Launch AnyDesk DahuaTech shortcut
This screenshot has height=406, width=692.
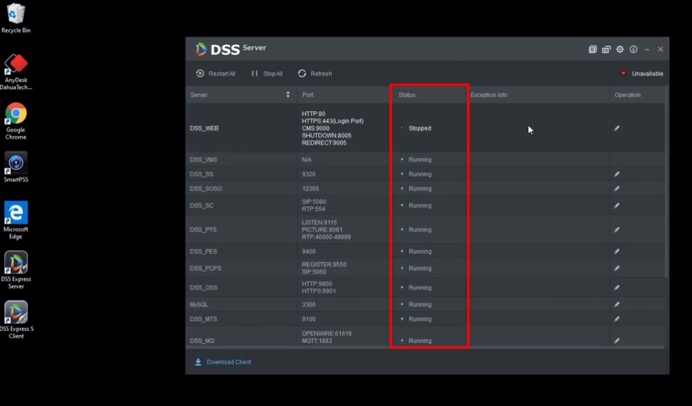pos(16,72)
